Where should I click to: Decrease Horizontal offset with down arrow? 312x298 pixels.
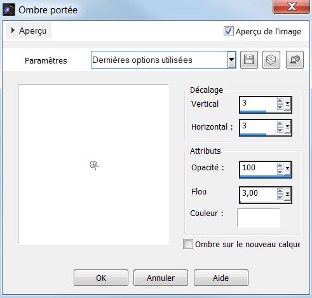pos(280,130)
